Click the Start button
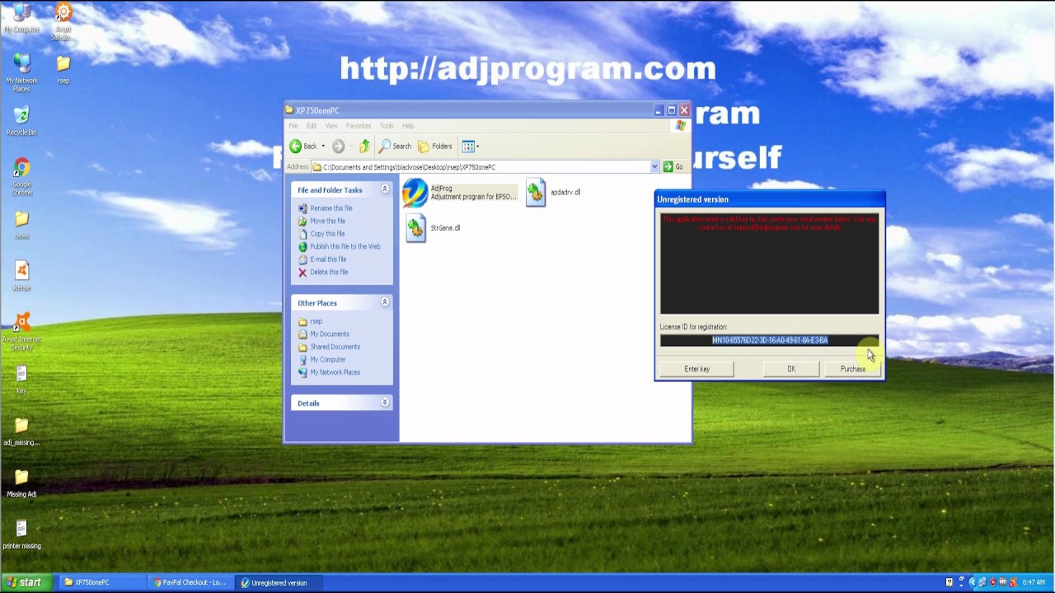Image resolution: width=1055 pixels, height=593 pixels. point(26,582)
